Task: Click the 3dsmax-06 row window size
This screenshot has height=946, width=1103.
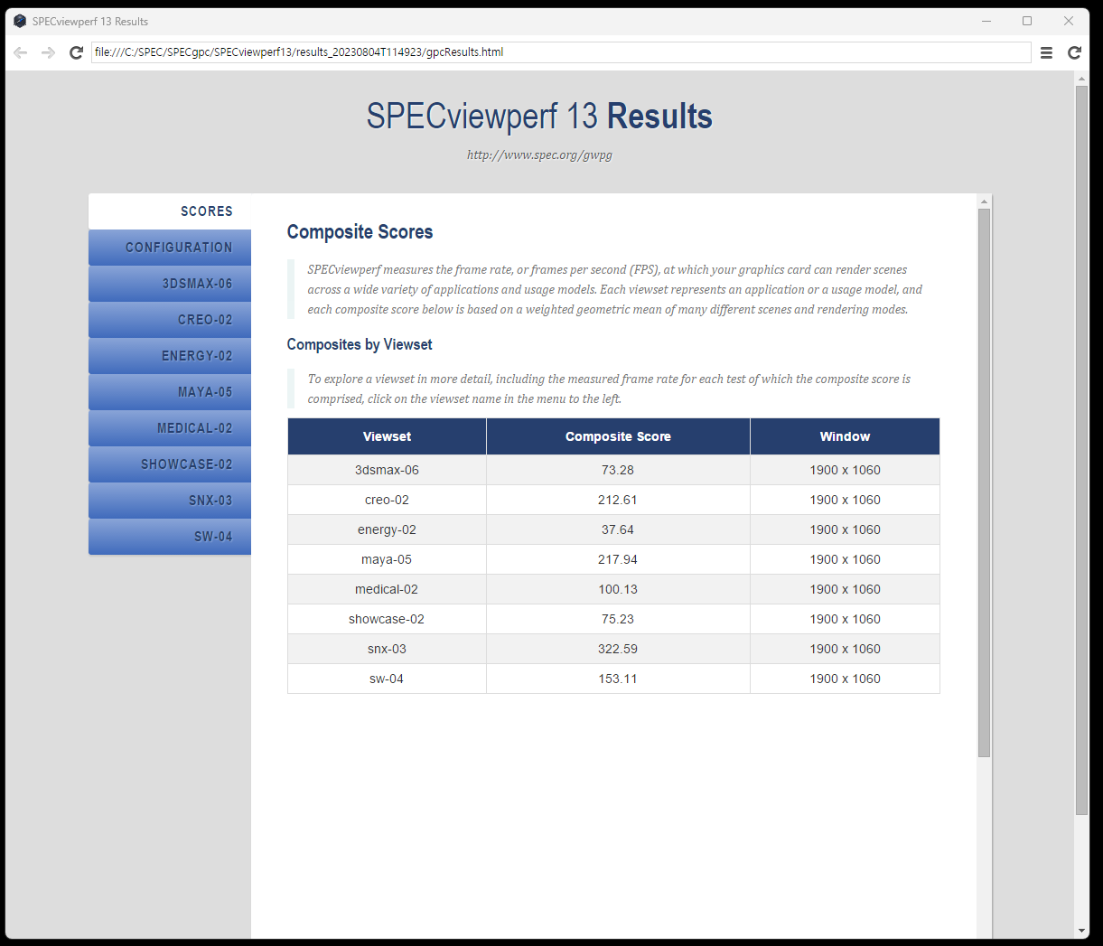Action: [845, 470]
